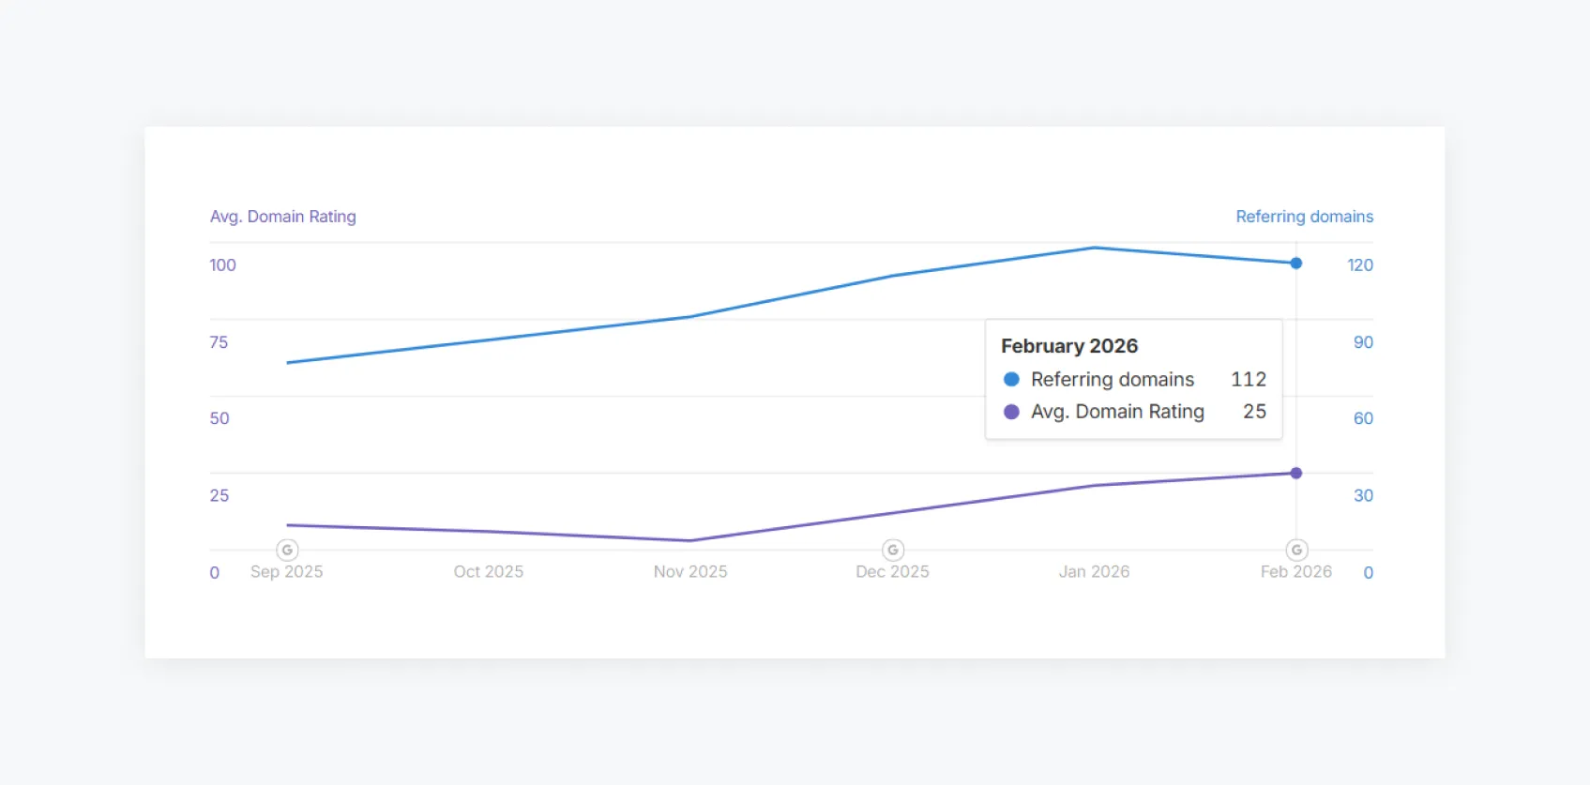Click the Google update marker at Feb 2026
The width and height of the screenshot is (1590, 785).
click(1296, 551)
